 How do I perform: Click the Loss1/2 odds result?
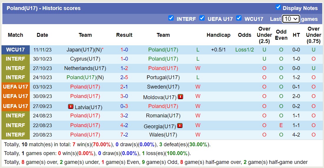click(x=244, y=50)
